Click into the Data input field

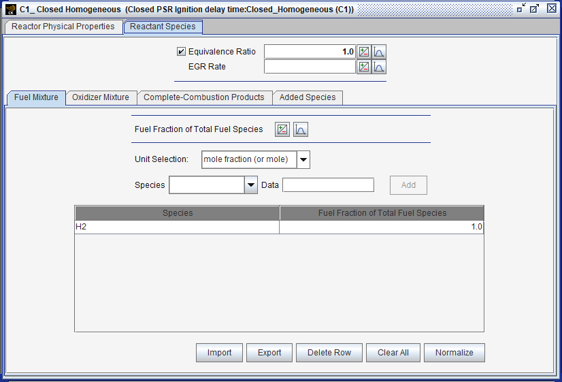(x=329, y=185)
